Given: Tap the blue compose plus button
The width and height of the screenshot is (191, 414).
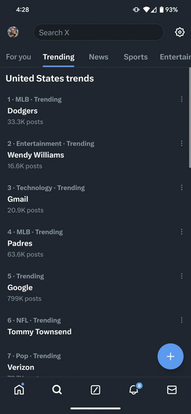Looking at the screenshot, I should click(x=170, y=356).
